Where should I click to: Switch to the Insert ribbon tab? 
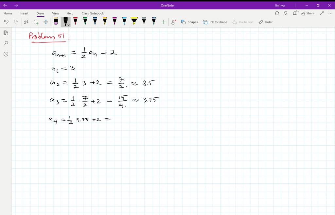[25, 13]
